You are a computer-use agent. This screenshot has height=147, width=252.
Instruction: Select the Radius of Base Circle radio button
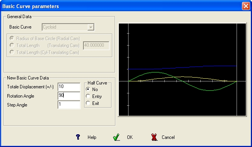click(x=12, y=38)
